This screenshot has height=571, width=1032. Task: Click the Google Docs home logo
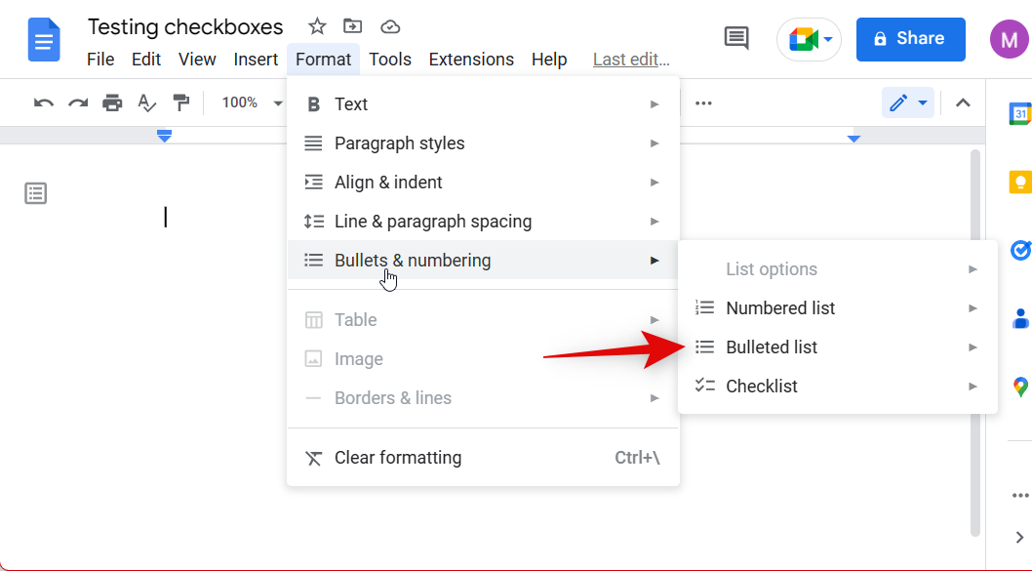point(42,39)
